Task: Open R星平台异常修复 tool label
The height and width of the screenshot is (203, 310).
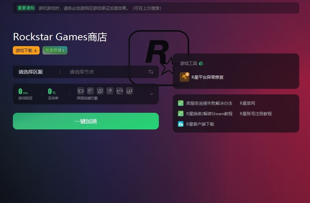Action: coord(207,77)
